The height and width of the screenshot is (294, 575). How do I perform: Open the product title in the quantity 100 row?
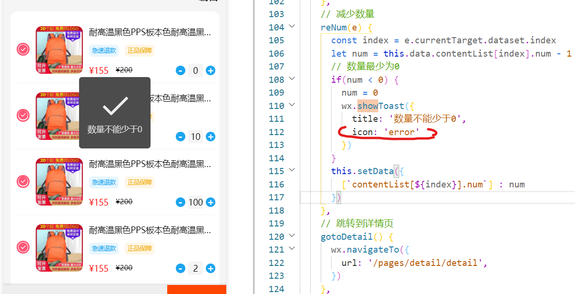point(150,164)
